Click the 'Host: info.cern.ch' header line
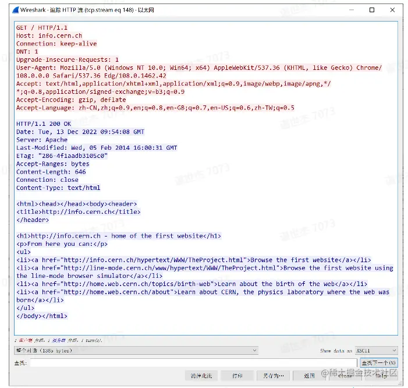The width and height of the screenshot is (408, 388). [49, 36]
